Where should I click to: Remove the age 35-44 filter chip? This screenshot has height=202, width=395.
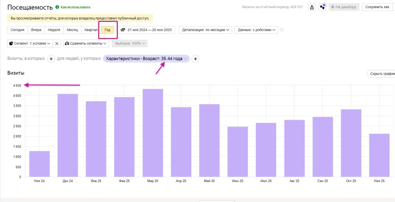pos(185,59)
